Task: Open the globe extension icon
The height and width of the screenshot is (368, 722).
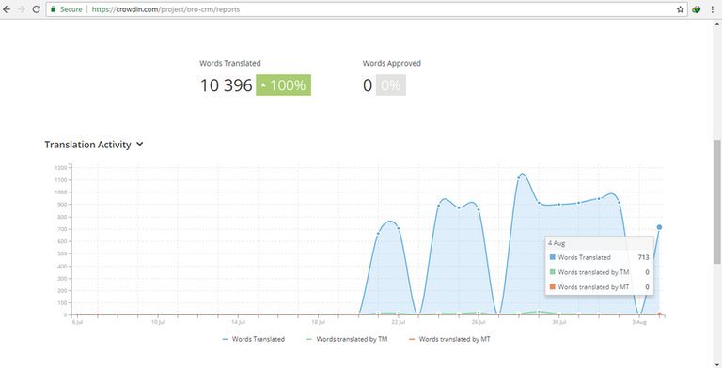Action: pyautogui.click(x=697, y=9)
